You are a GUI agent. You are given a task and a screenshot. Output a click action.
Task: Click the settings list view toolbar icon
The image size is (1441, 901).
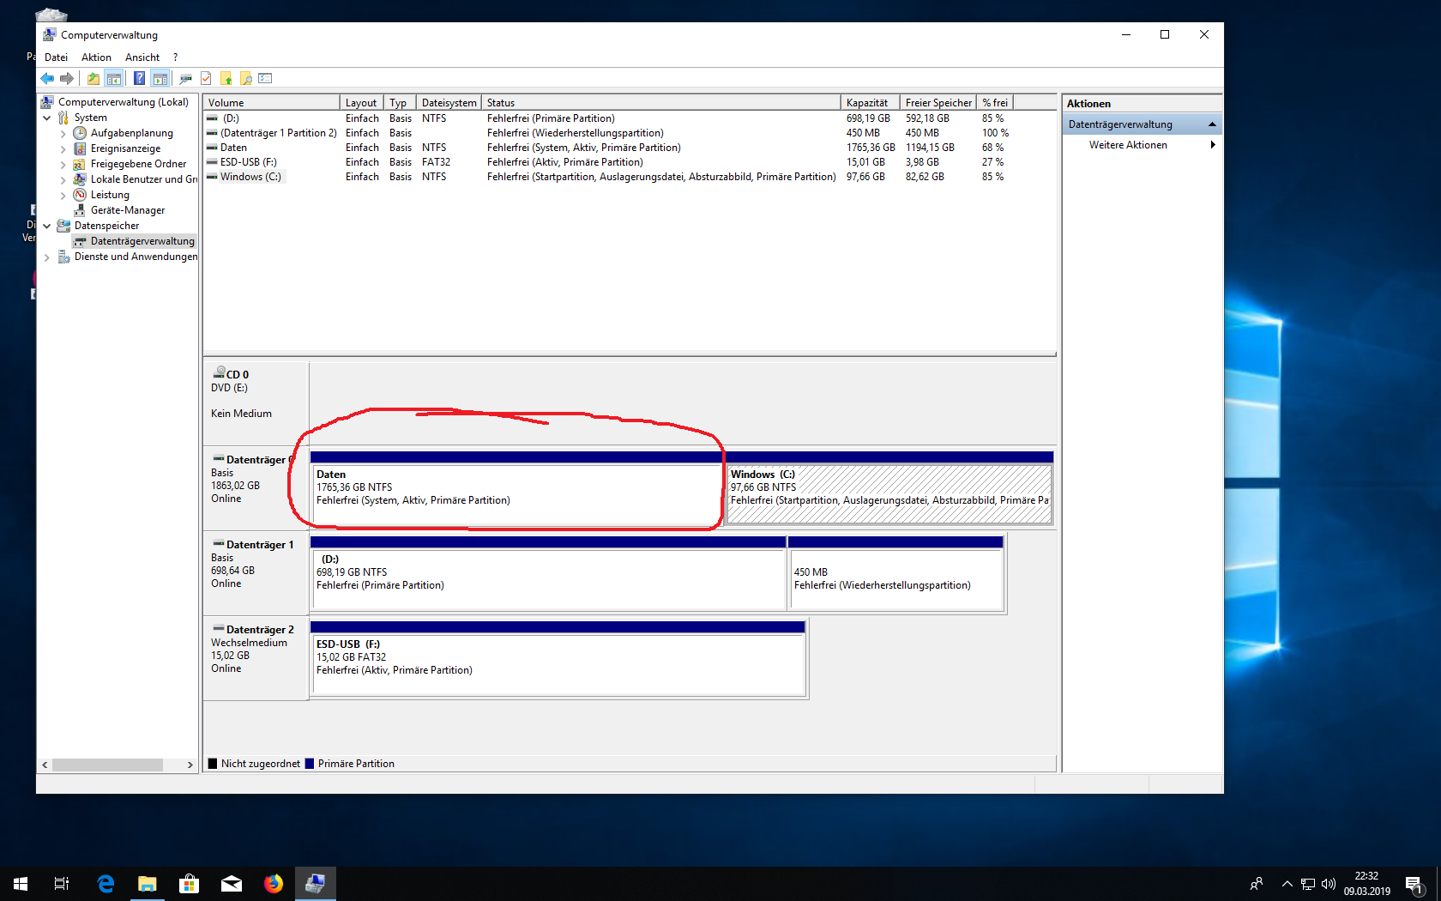pyautogui.click(x=266, y=78)
